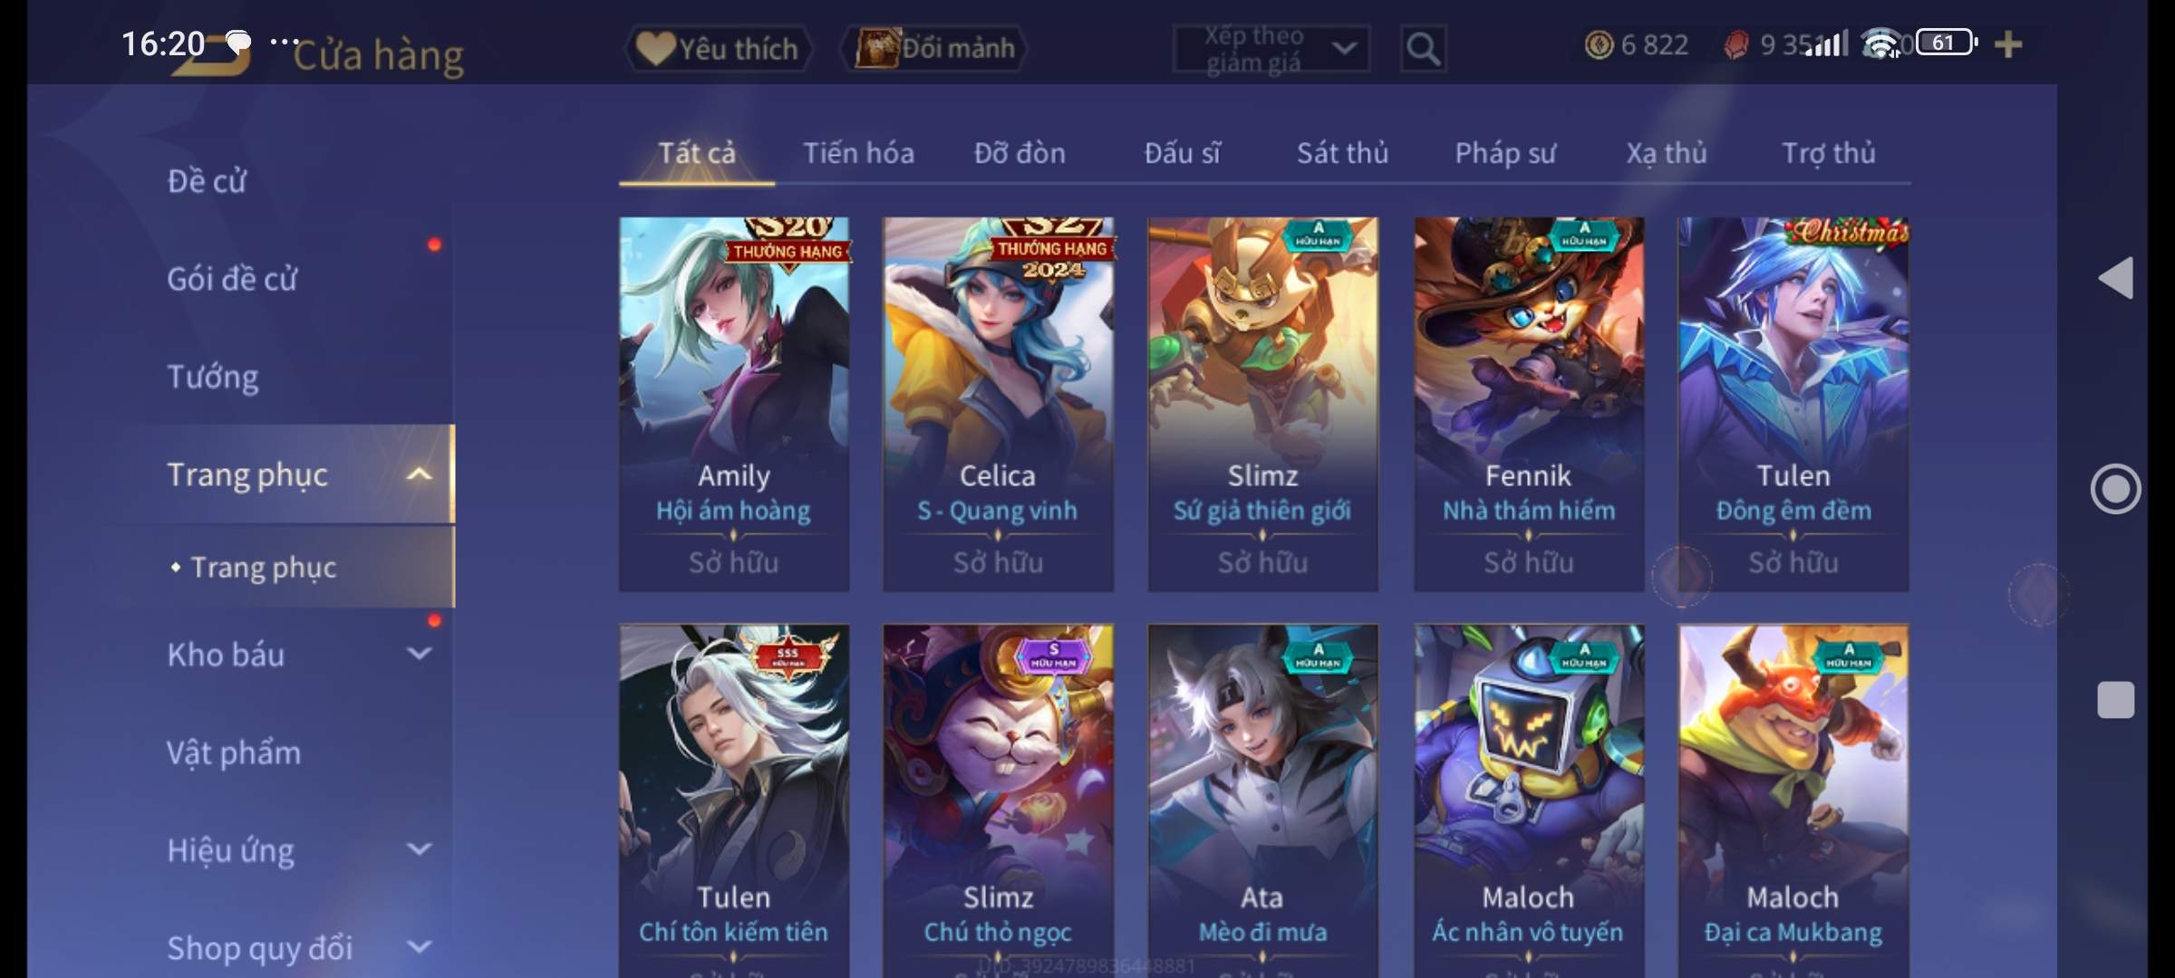Collapse the Trang phục sidebar section
The width and height of the screenshot is (2175, 978).
pyautogui.click(x=419, y=474)
